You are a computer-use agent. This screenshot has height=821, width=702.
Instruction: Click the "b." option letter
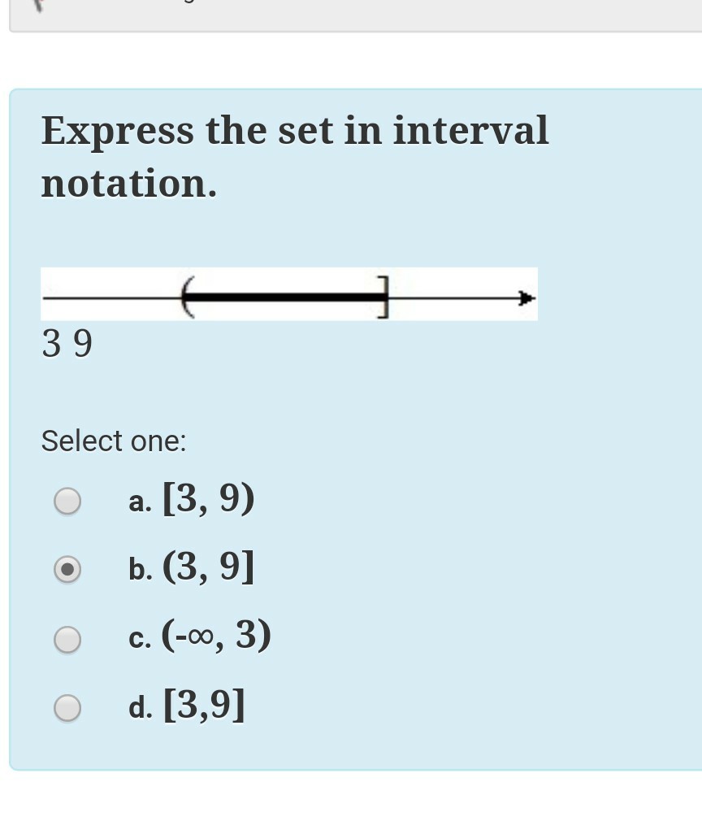tap(140, 571)
